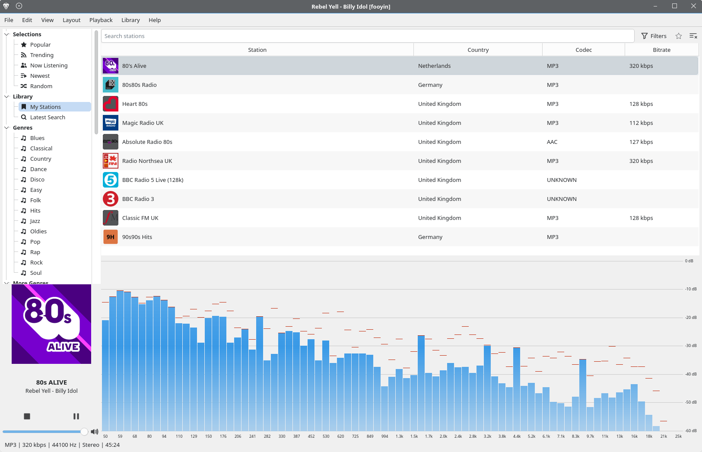Screen dimensions: 702x452
Task: Select the Country genre
Action: click(41, 159)
